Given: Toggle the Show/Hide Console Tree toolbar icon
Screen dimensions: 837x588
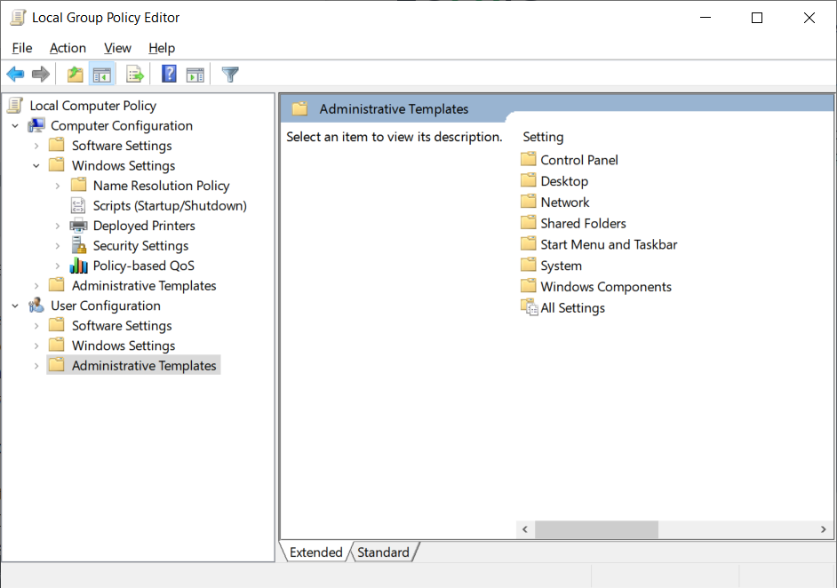Looking at the screenshot, I should (x=102, y=75).
